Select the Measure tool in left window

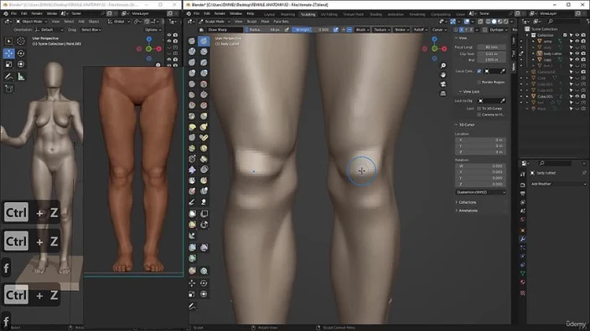pos(21,77)
